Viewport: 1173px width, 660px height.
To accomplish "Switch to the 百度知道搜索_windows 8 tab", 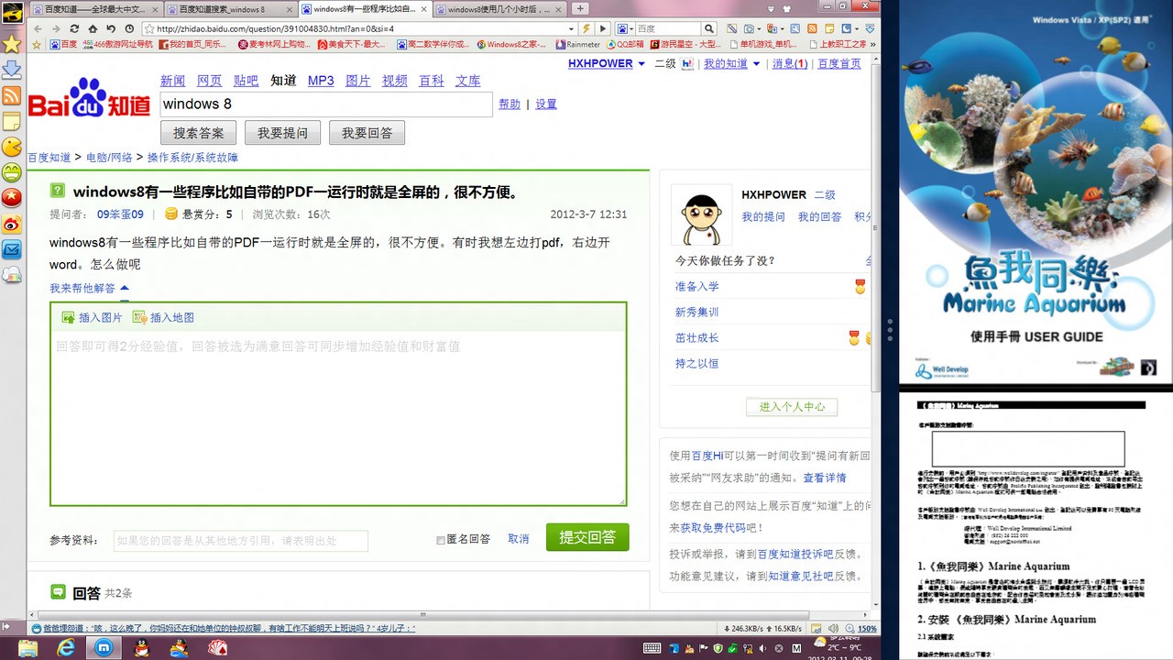I will 230,8.
